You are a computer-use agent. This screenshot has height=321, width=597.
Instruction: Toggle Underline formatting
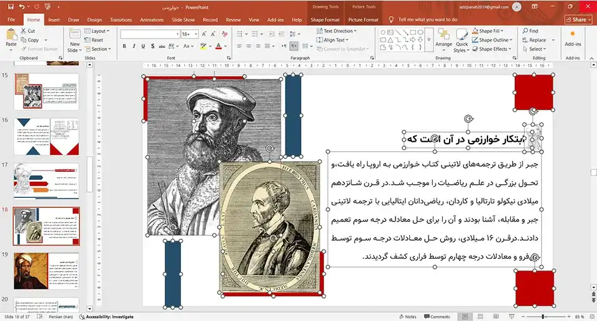coord(143,46)
